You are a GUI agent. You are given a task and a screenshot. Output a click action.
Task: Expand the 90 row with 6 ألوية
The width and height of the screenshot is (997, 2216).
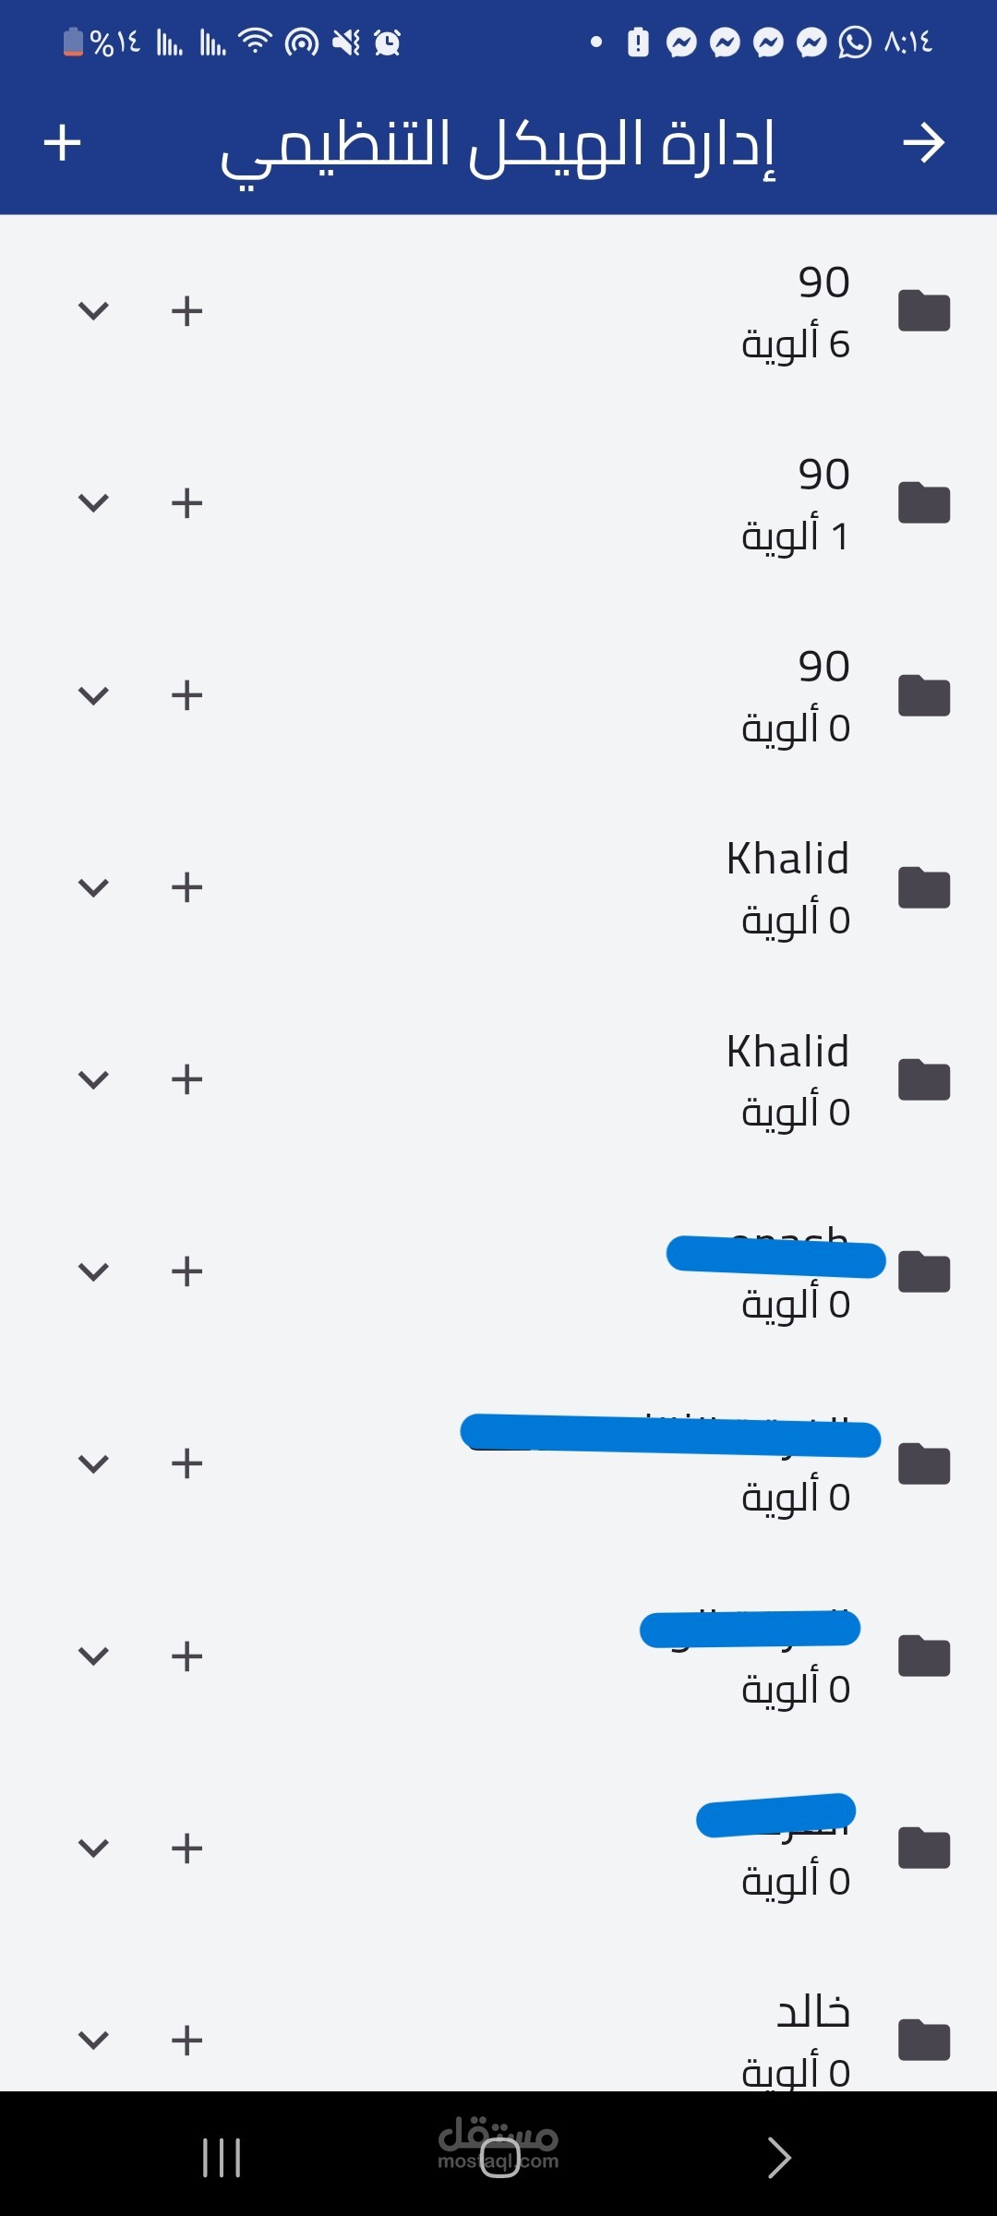pyautogui.click(x=93, y=311)
